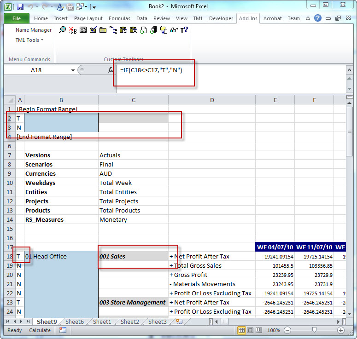This screenshot has width=357, height=339.
Task: Open the Customize Quick Access Toolbar arrow
Action: click(94, 7)
